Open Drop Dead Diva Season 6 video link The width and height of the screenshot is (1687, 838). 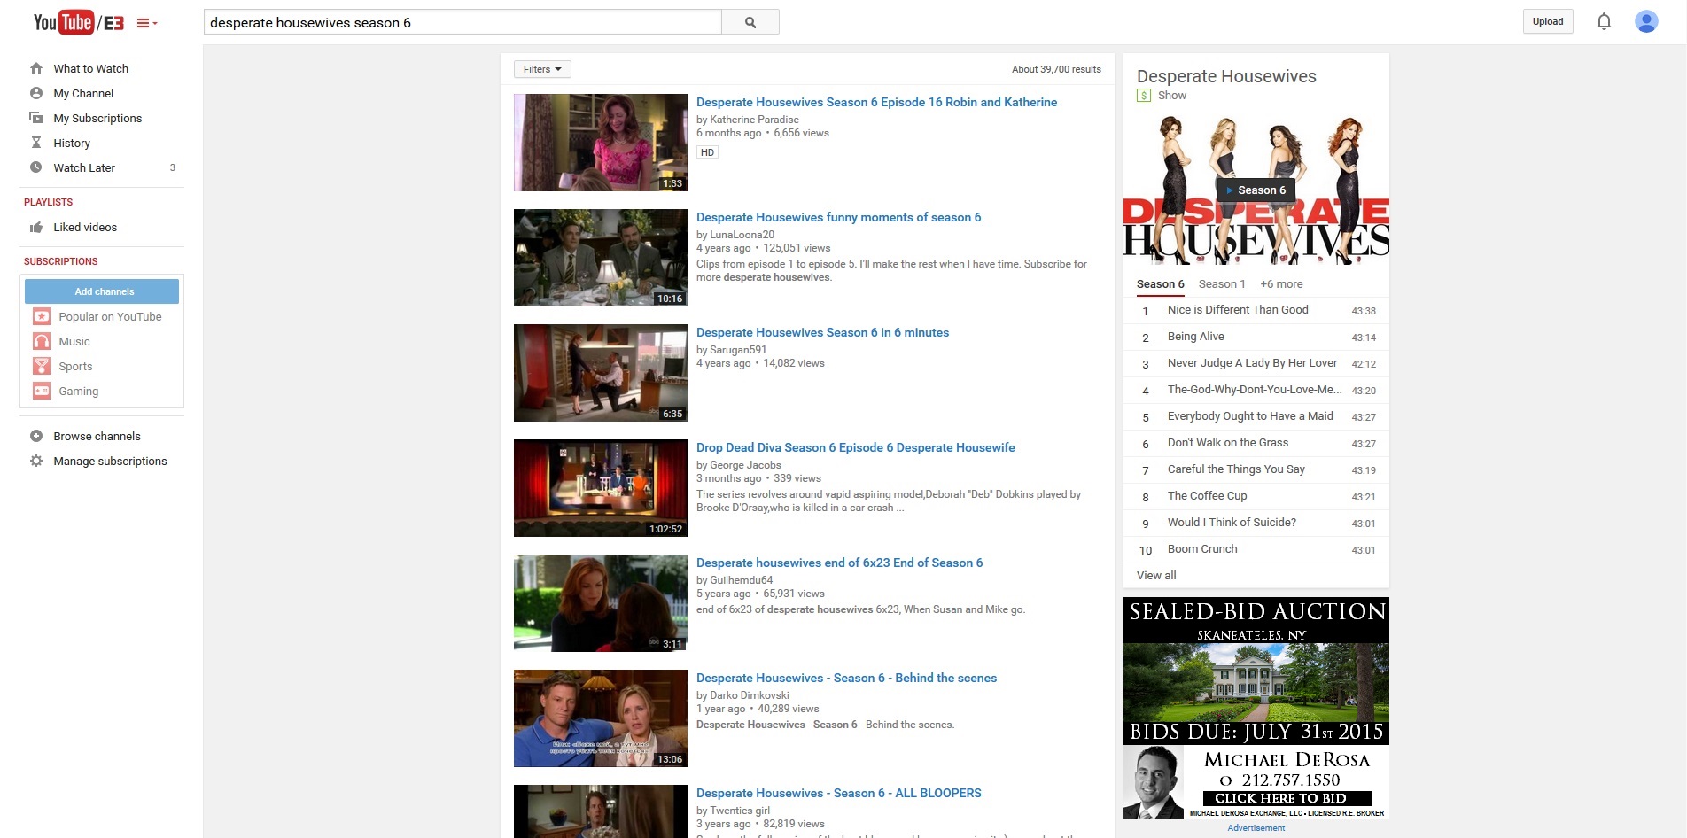[x=856, y=447]
